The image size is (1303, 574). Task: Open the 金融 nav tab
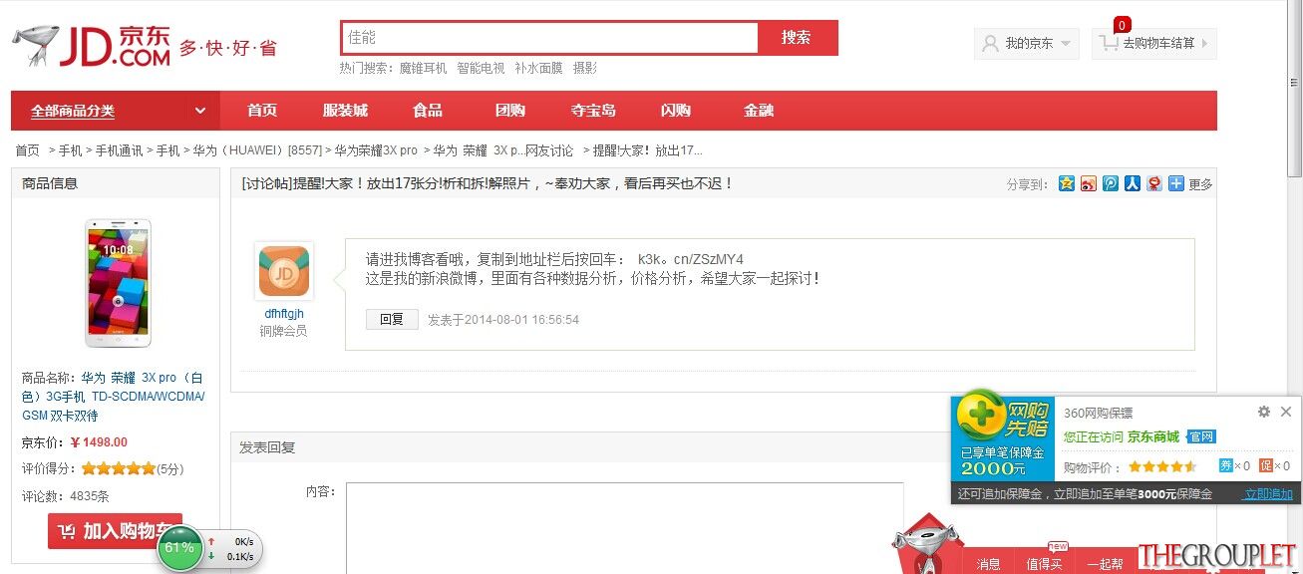click(x=759, y=111)
